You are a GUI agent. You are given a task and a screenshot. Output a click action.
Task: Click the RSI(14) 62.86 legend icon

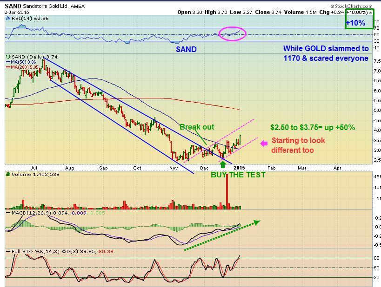[x=8, y=18]
